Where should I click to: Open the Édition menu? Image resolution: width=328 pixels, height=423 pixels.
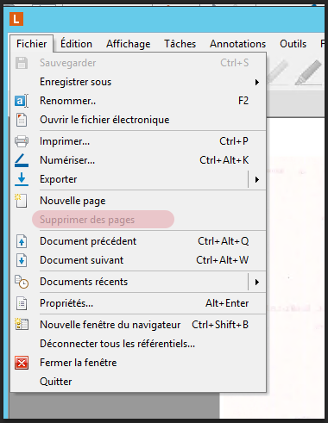pos(76,44)
